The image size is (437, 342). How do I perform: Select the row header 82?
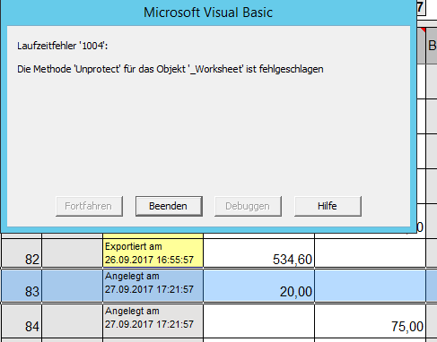(22, 253)
